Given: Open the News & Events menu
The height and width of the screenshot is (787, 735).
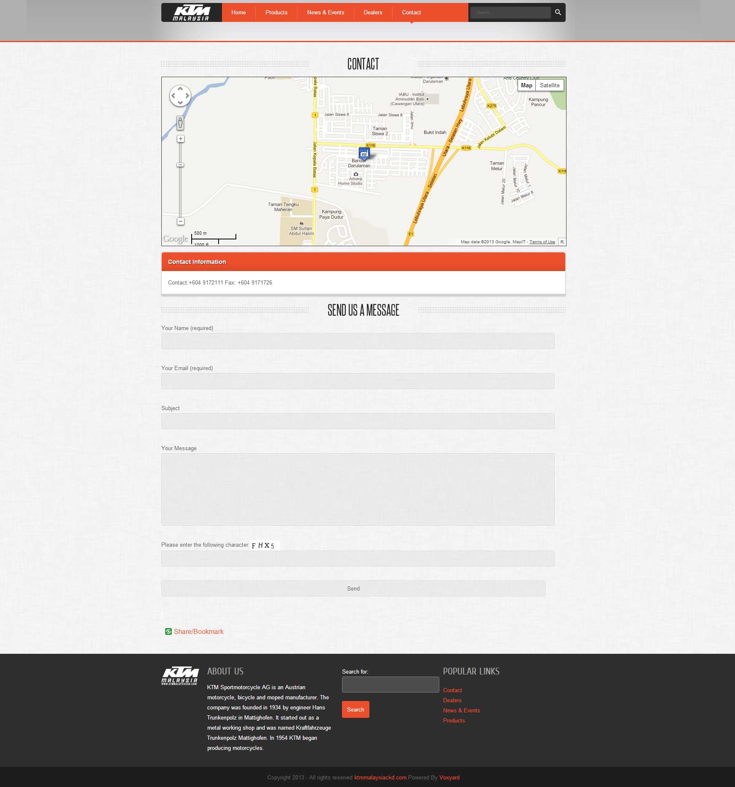Looking at the screenshot, I should (326, 13).
